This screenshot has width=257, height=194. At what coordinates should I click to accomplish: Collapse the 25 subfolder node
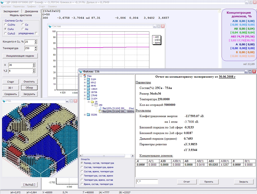click(89, 102)
